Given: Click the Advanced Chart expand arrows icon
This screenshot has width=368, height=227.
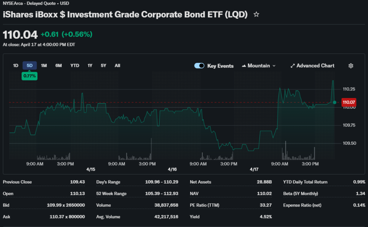Looking at the screenshot, I should point(293,66).
